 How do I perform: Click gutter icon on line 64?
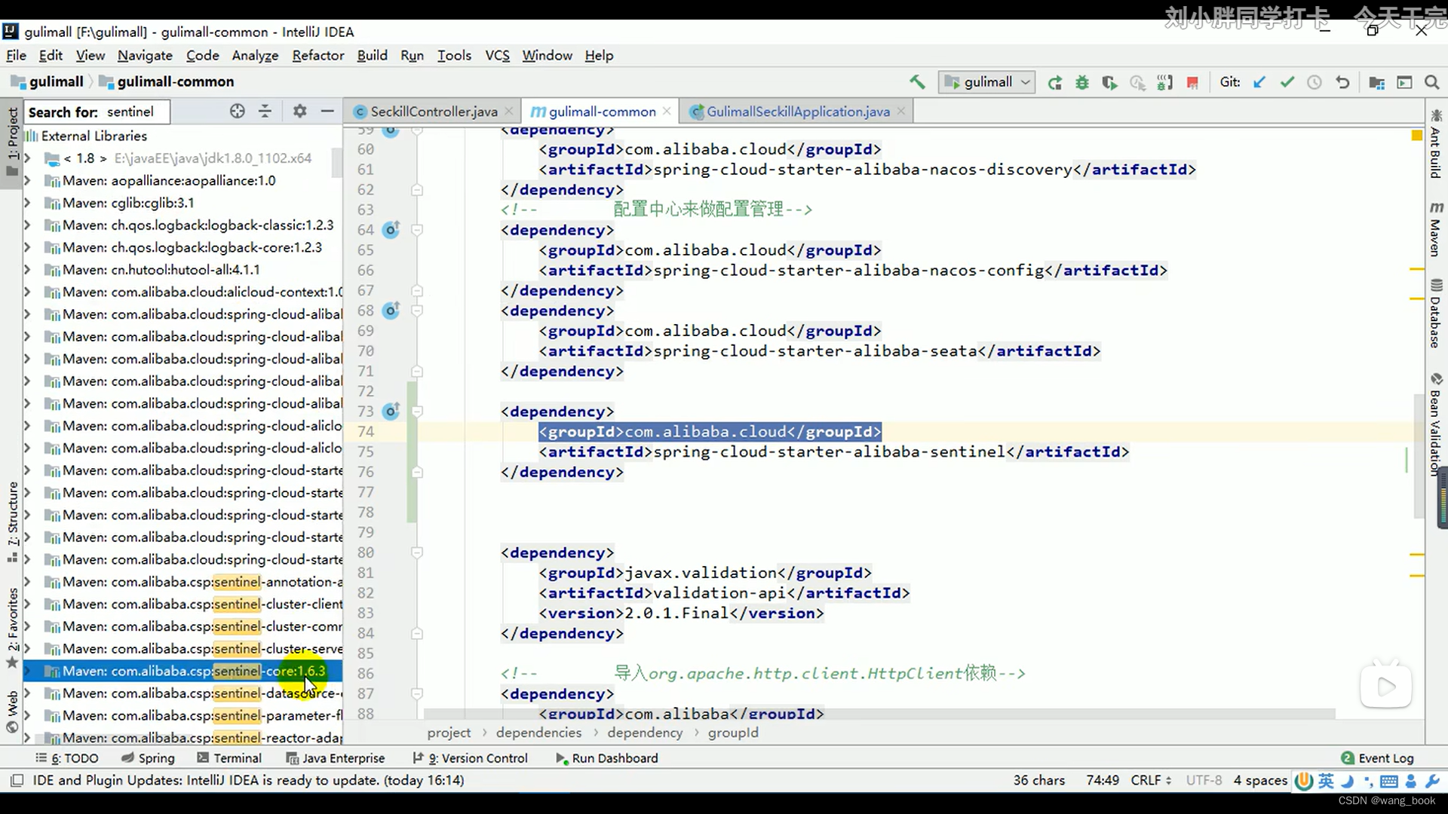391,230
